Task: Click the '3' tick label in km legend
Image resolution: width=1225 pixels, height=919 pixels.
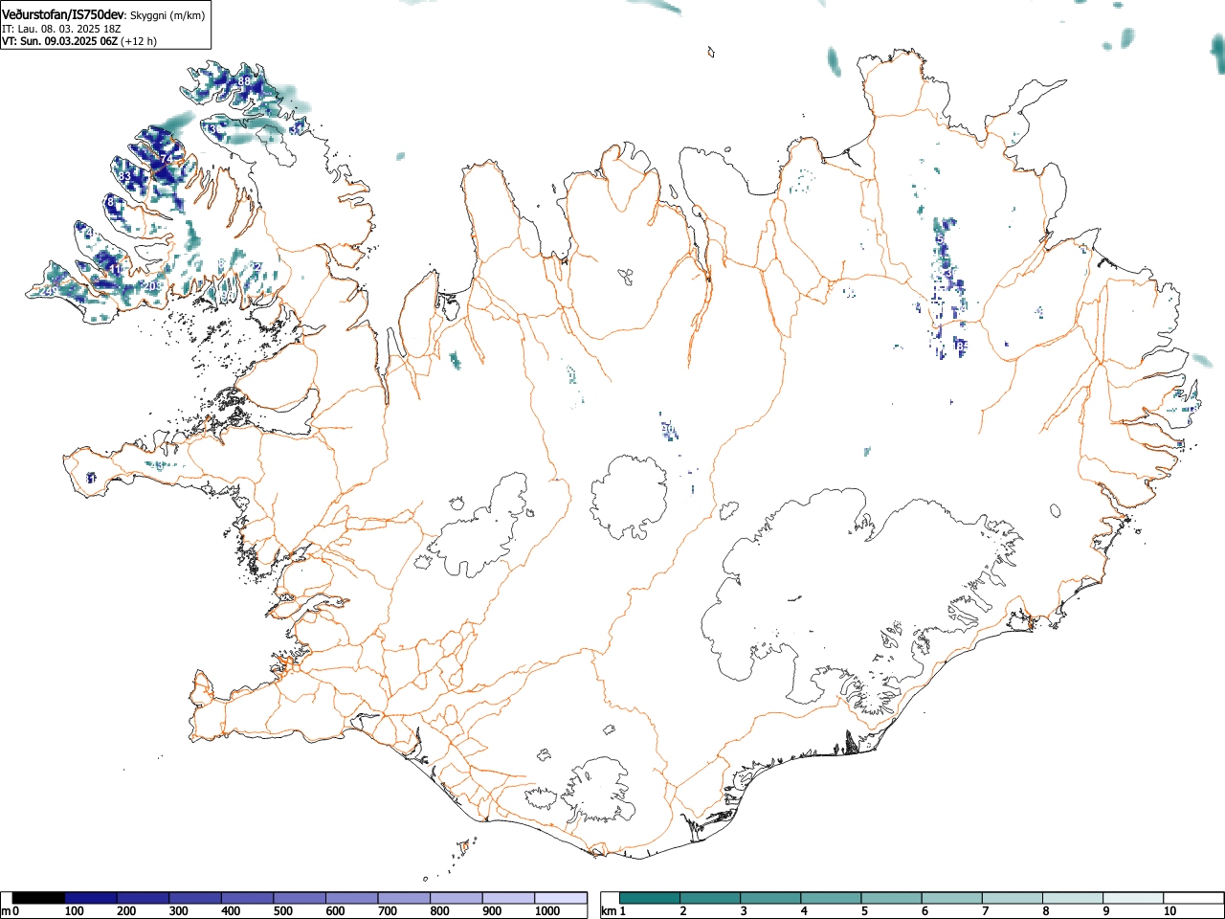Action: click(743, 911)
